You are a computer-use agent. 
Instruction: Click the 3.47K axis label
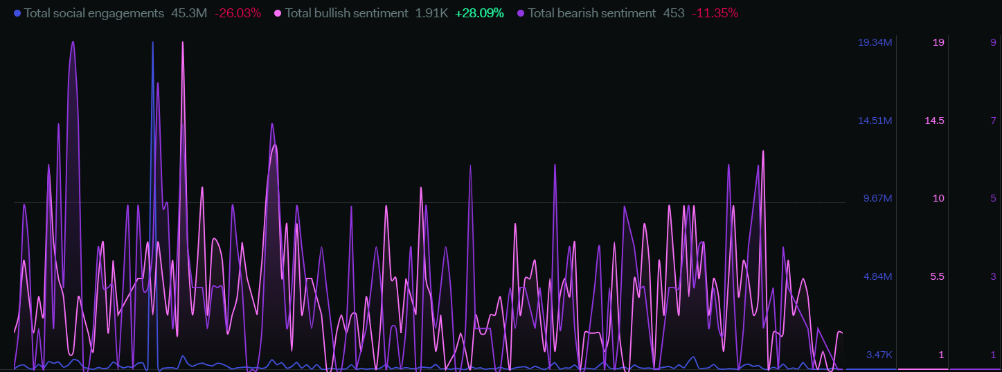click(879, 355)
